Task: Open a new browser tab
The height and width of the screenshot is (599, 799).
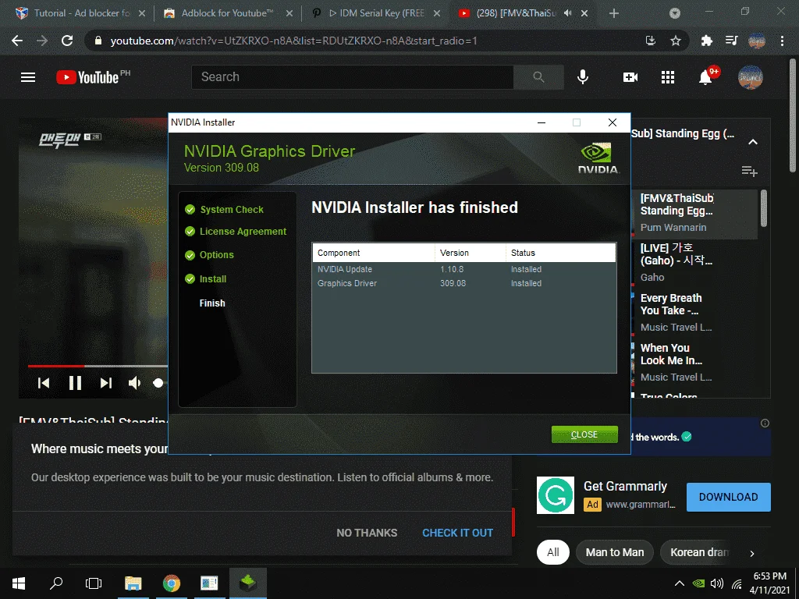Action: pyautogui.click(x=614, y=14)
